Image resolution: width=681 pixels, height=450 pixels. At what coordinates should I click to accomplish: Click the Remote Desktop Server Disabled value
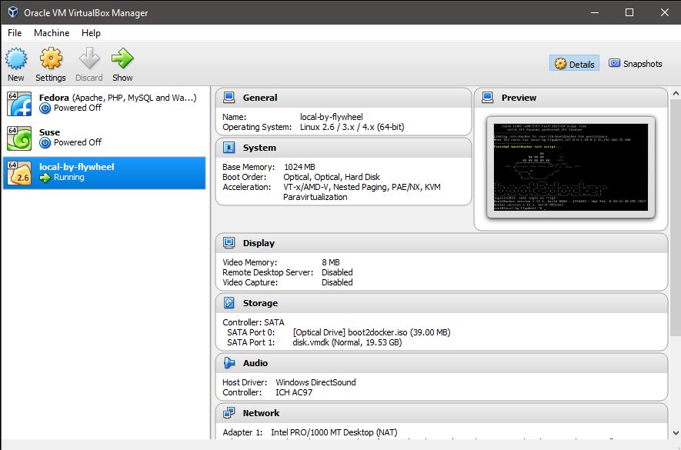click(x=337, y=272)
